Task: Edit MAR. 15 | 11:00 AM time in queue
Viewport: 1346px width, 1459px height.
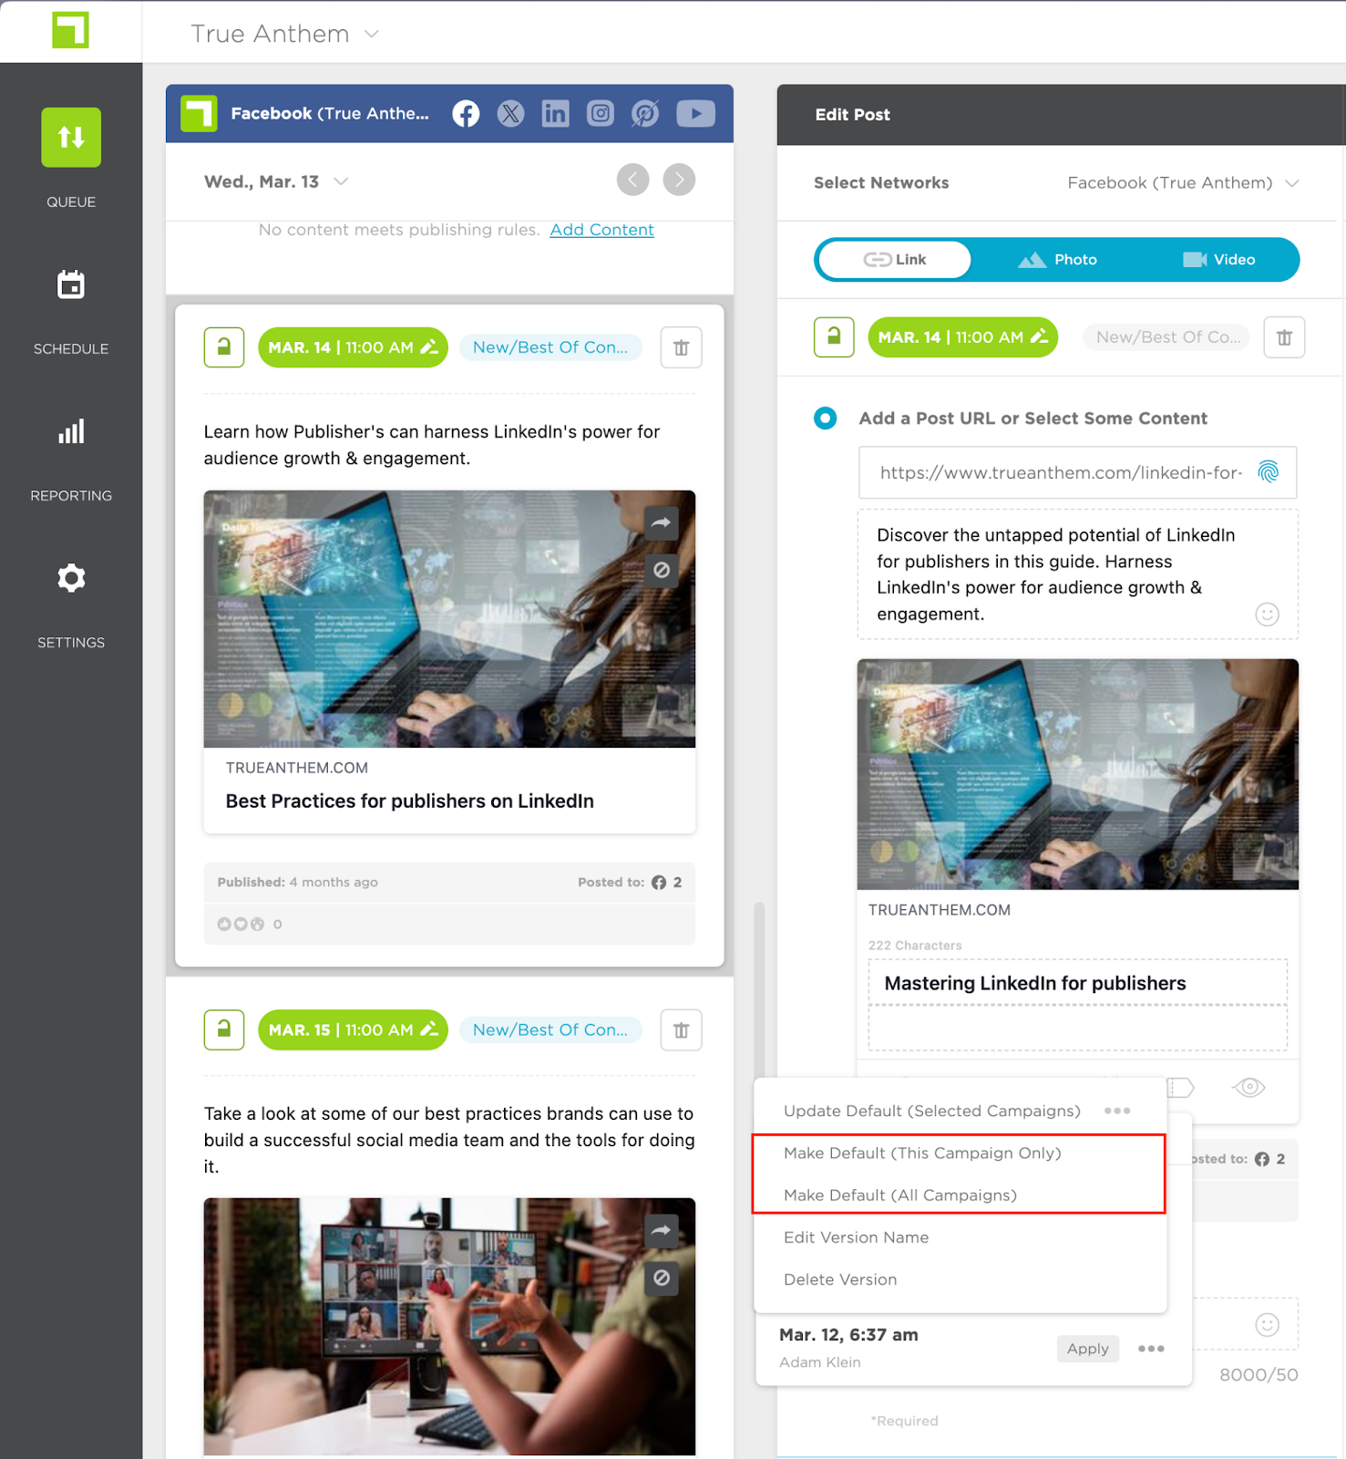Action: pyautogui.click(x=353, y=1030)
